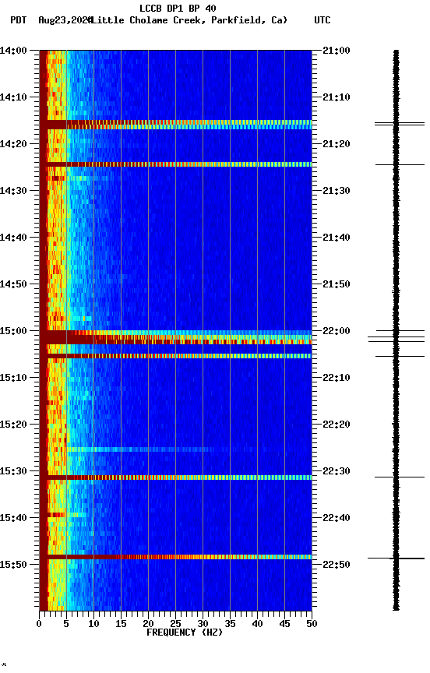This screenshot has height=673, width=430.
Task: Click the seismogram spike near 22:31 UTC
Action: (x=400, y=477)
